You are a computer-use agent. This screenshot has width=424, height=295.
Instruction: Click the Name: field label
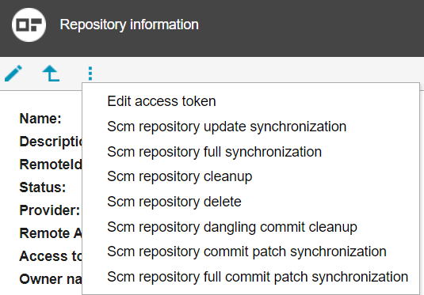pyautogui.click(x=40, y=119)
